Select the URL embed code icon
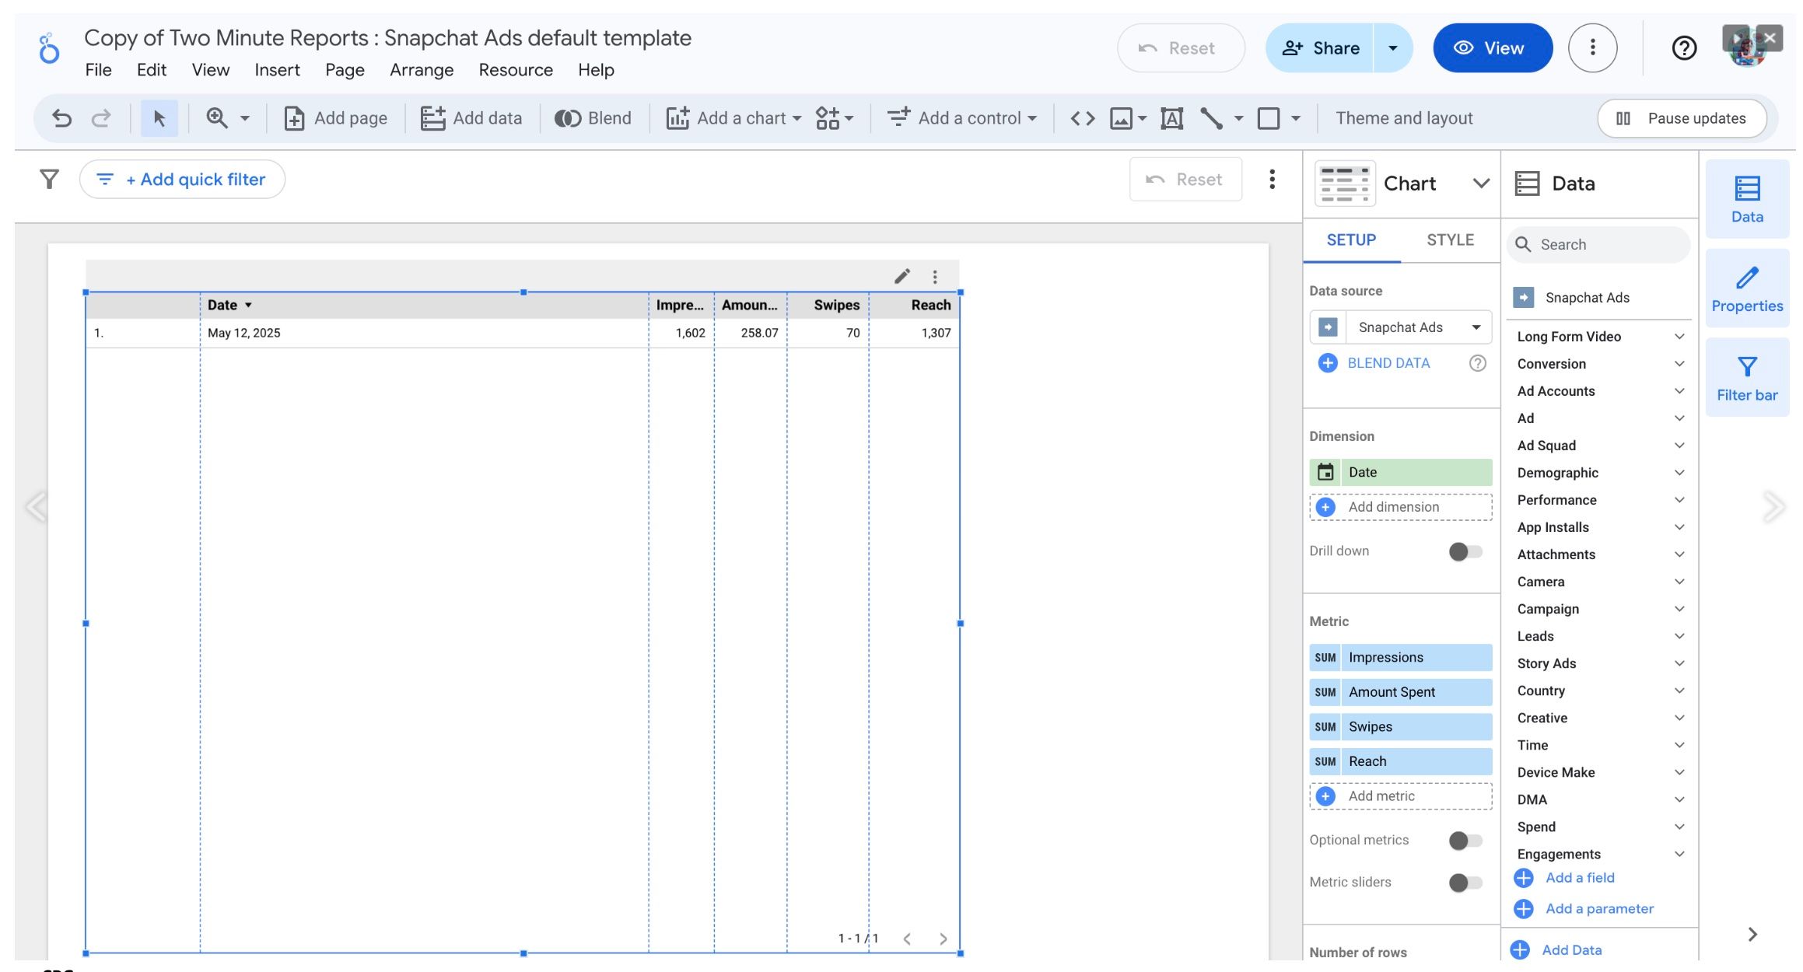The width and height of the screenshot is (1803, 972). 1082,118
